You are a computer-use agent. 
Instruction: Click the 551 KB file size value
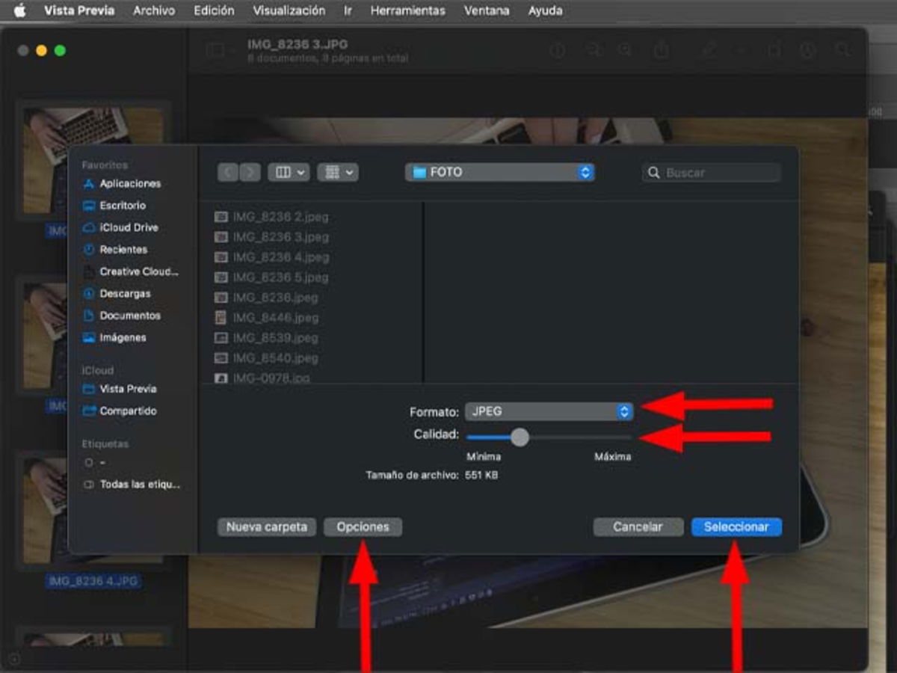pyautogui.click(x=481, y=476)
